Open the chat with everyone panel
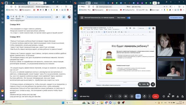186x105 pixels. tap(173, 96)
